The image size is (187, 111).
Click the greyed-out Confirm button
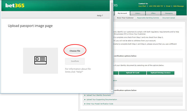(x=75, y=61)
